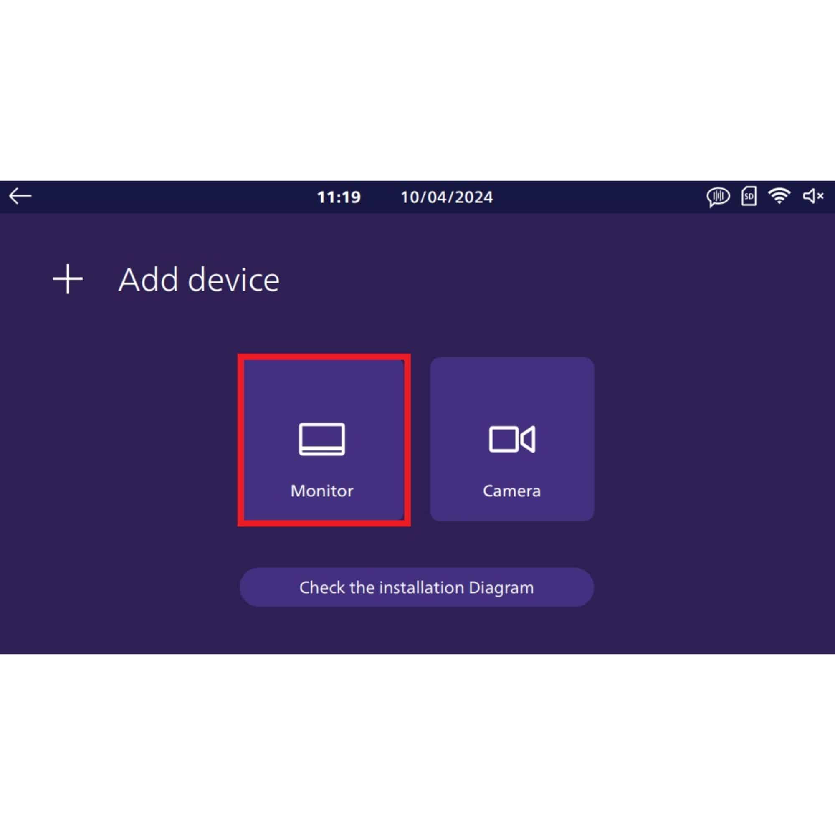
Task: Toggle the muted speaker icon
Action: pos(813,196)
